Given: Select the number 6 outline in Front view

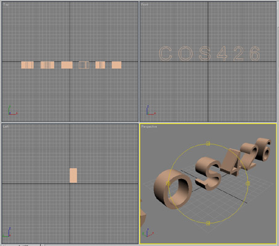Looking at the screenshot, I should [x=255, y=54].
